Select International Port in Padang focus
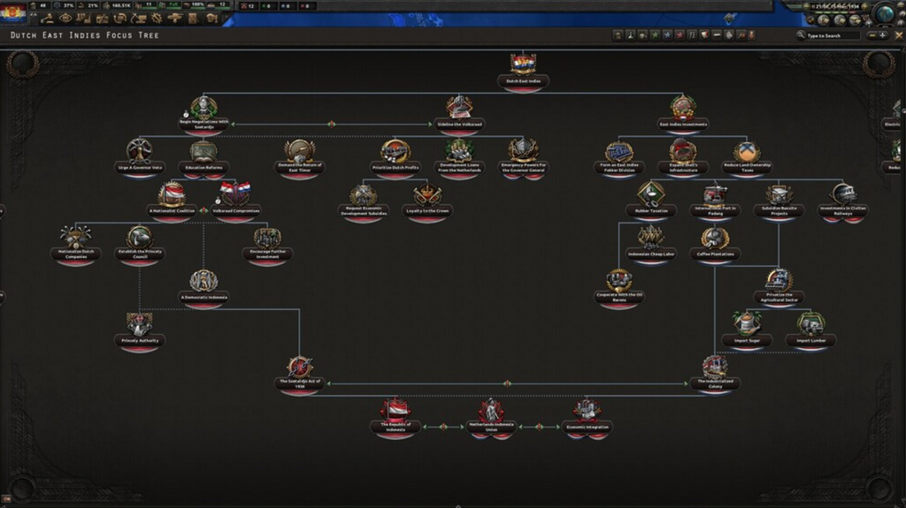Viewport: 906px width, 508px height. pyautogui.click(x=715, y=201)
